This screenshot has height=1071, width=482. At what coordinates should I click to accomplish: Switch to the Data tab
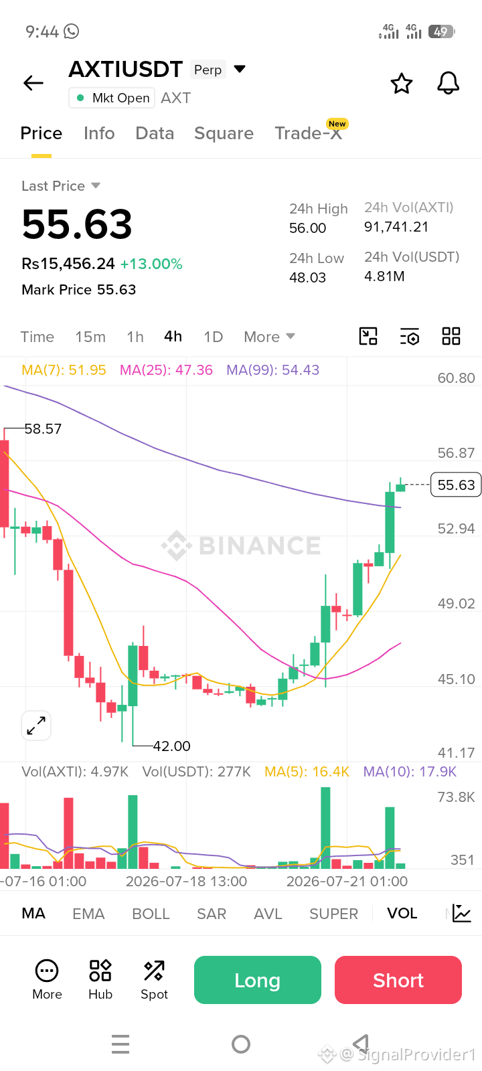155,133
